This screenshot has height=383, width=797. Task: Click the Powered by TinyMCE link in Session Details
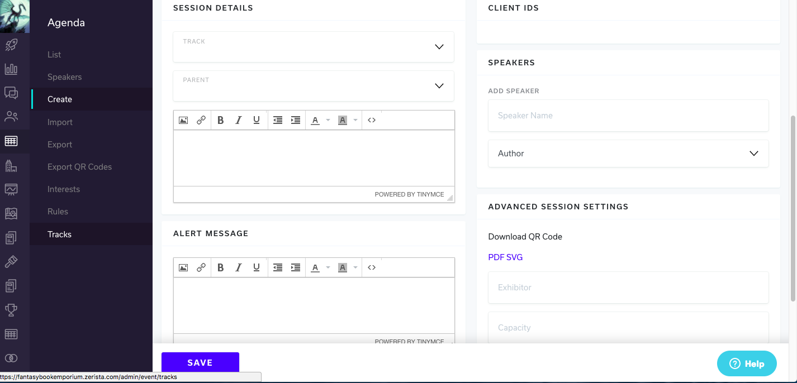(409, 194)
